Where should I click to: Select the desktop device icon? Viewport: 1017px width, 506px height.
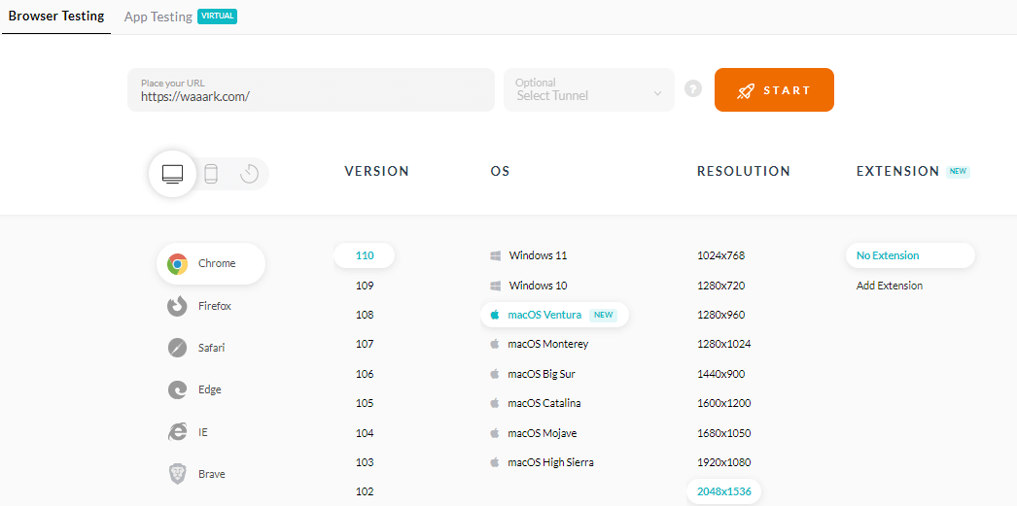pos(172,174)
